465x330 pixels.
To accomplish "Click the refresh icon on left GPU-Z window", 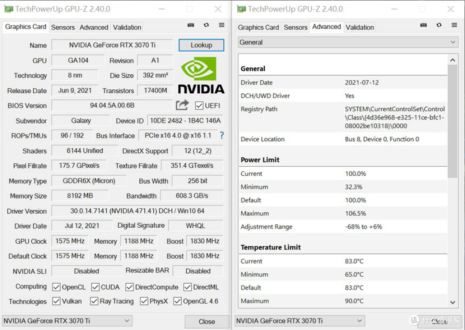I will pos(206,25).
